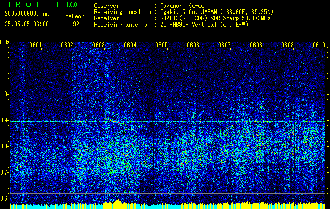The height and width of the screenshot is (209, 330).
Task: Click the 'Receiving Location' label
Action: click(x=122, y=12)
